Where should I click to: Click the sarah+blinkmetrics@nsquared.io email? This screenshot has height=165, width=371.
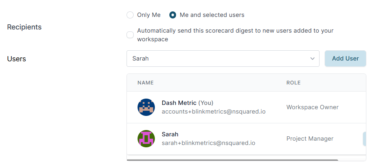click(x=208, y=143)
